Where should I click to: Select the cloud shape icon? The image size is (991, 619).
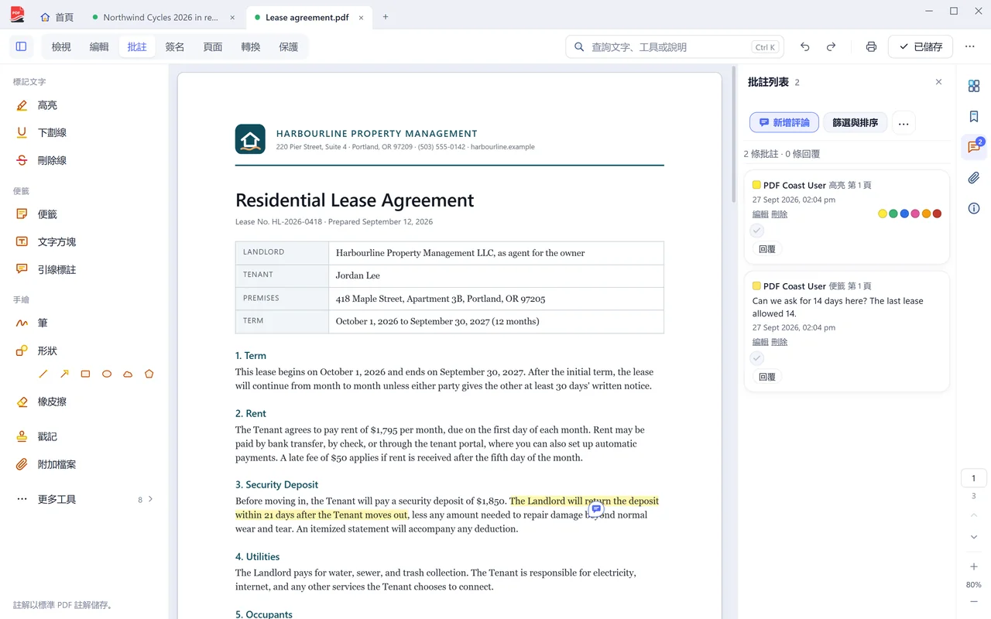pyautogui.click(x=128, y=374)
